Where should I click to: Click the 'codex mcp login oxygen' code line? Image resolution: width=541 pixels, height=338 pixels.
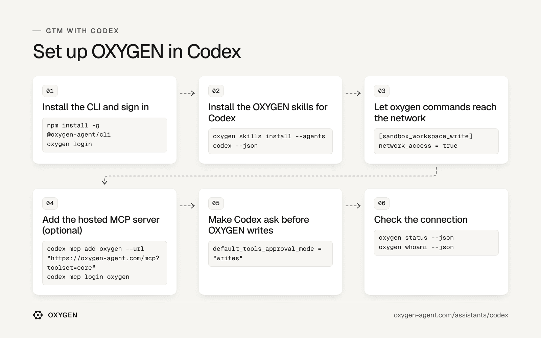click(x=88, y=277)
